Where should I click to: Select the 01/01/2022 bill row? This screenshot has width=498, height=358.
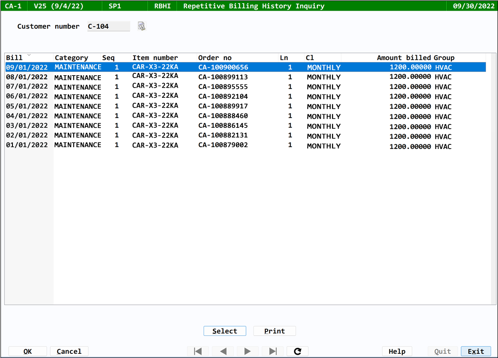pyautogui.click(x=245, y=145)
